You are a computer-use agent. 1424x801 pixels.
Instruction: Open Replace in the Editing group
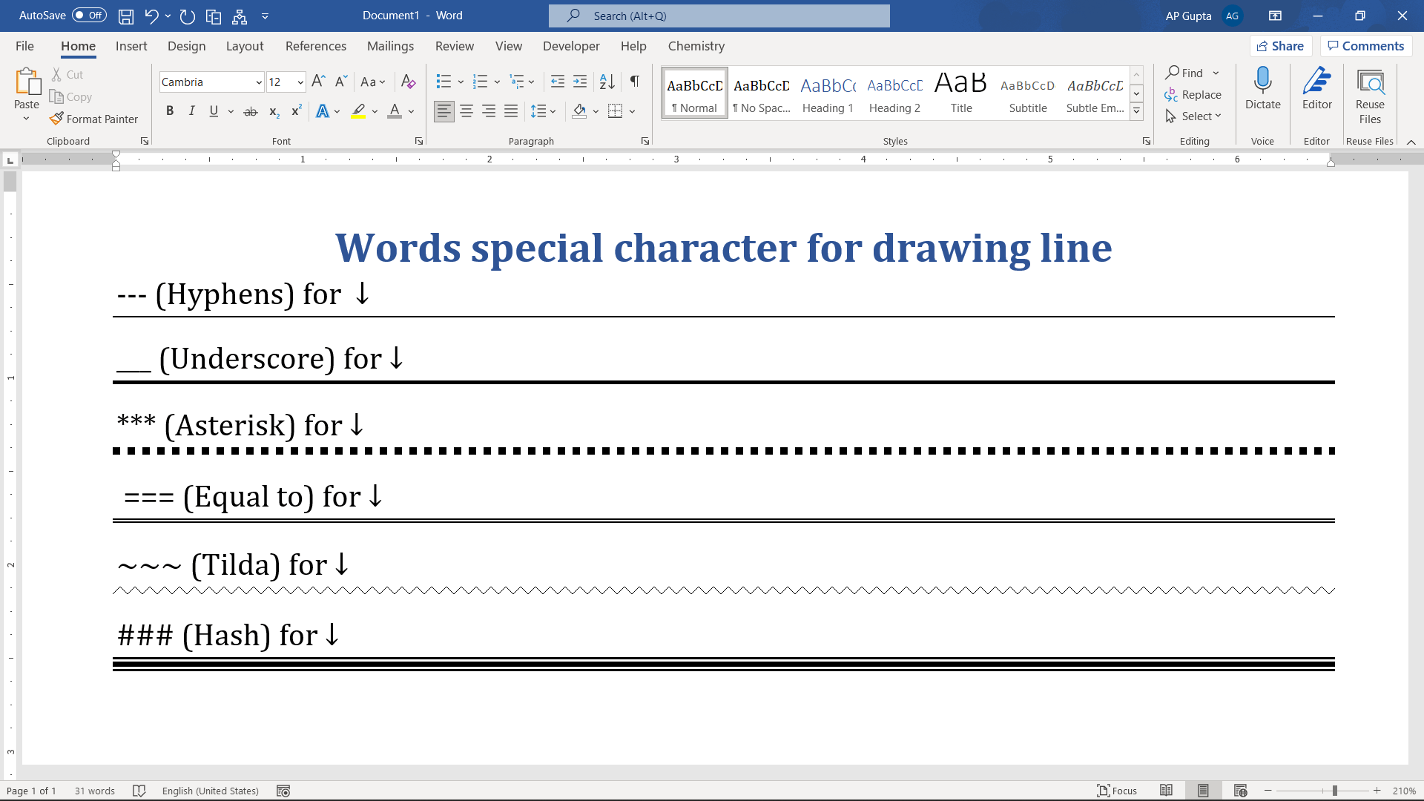tap(1194, 94)
